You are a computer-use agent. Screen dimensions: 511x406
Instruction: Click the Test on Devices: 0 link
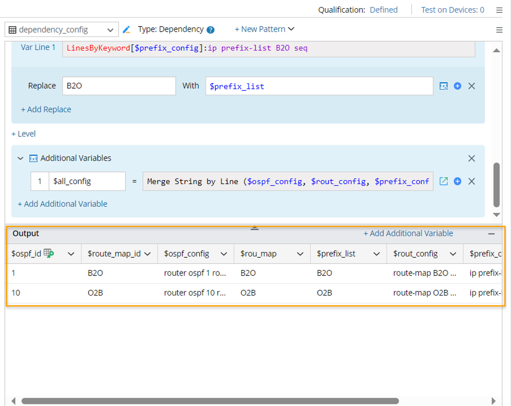point(452,10)
